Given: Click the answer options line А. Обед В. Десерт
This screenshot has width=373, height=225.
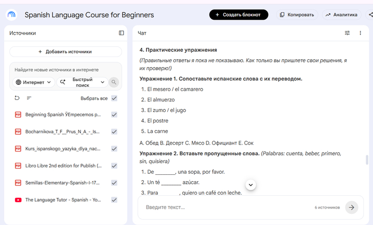Looking at the screenshot, I should 196,143.
